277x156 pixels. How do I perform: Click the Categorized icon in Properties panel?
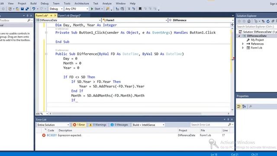(x=239, y=106)
